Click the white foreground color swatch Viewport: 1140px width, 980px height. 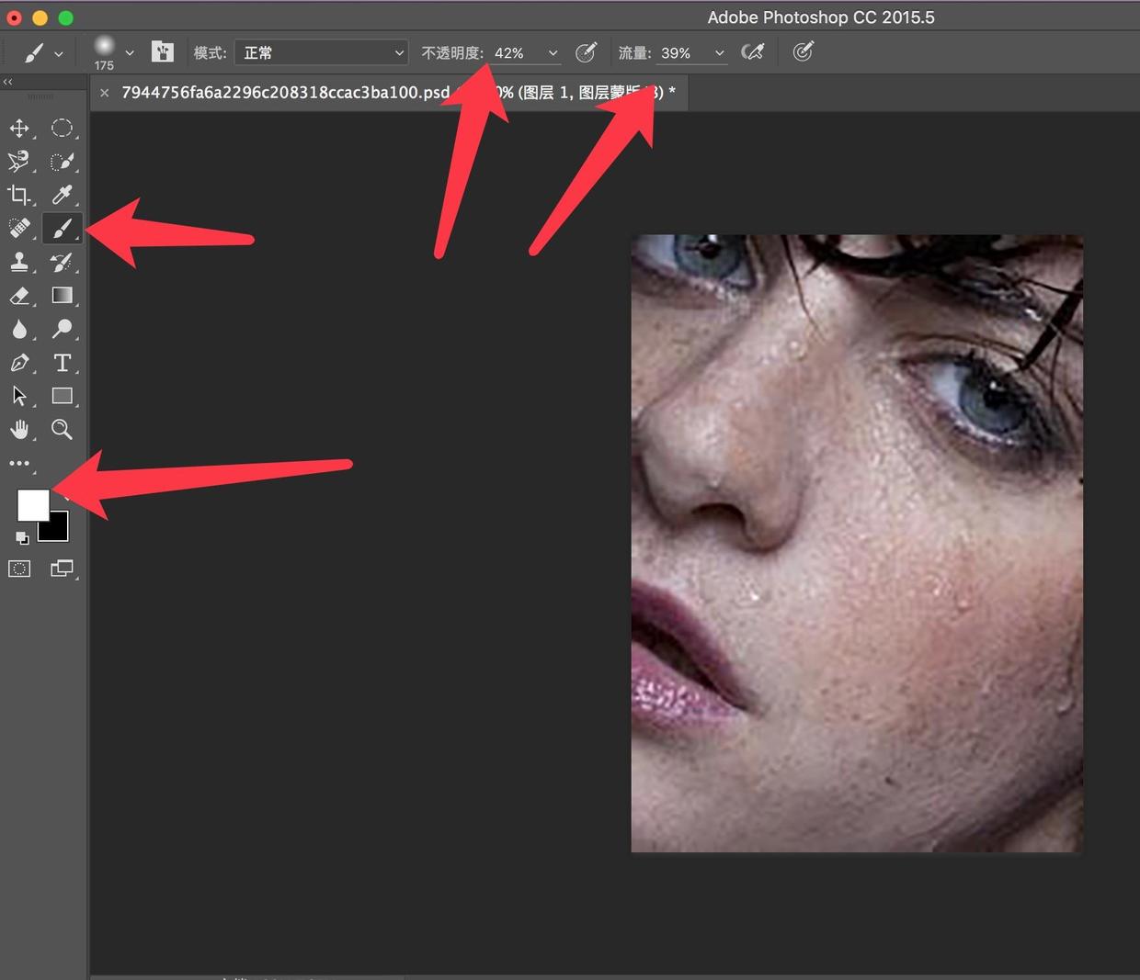[32, 504]
